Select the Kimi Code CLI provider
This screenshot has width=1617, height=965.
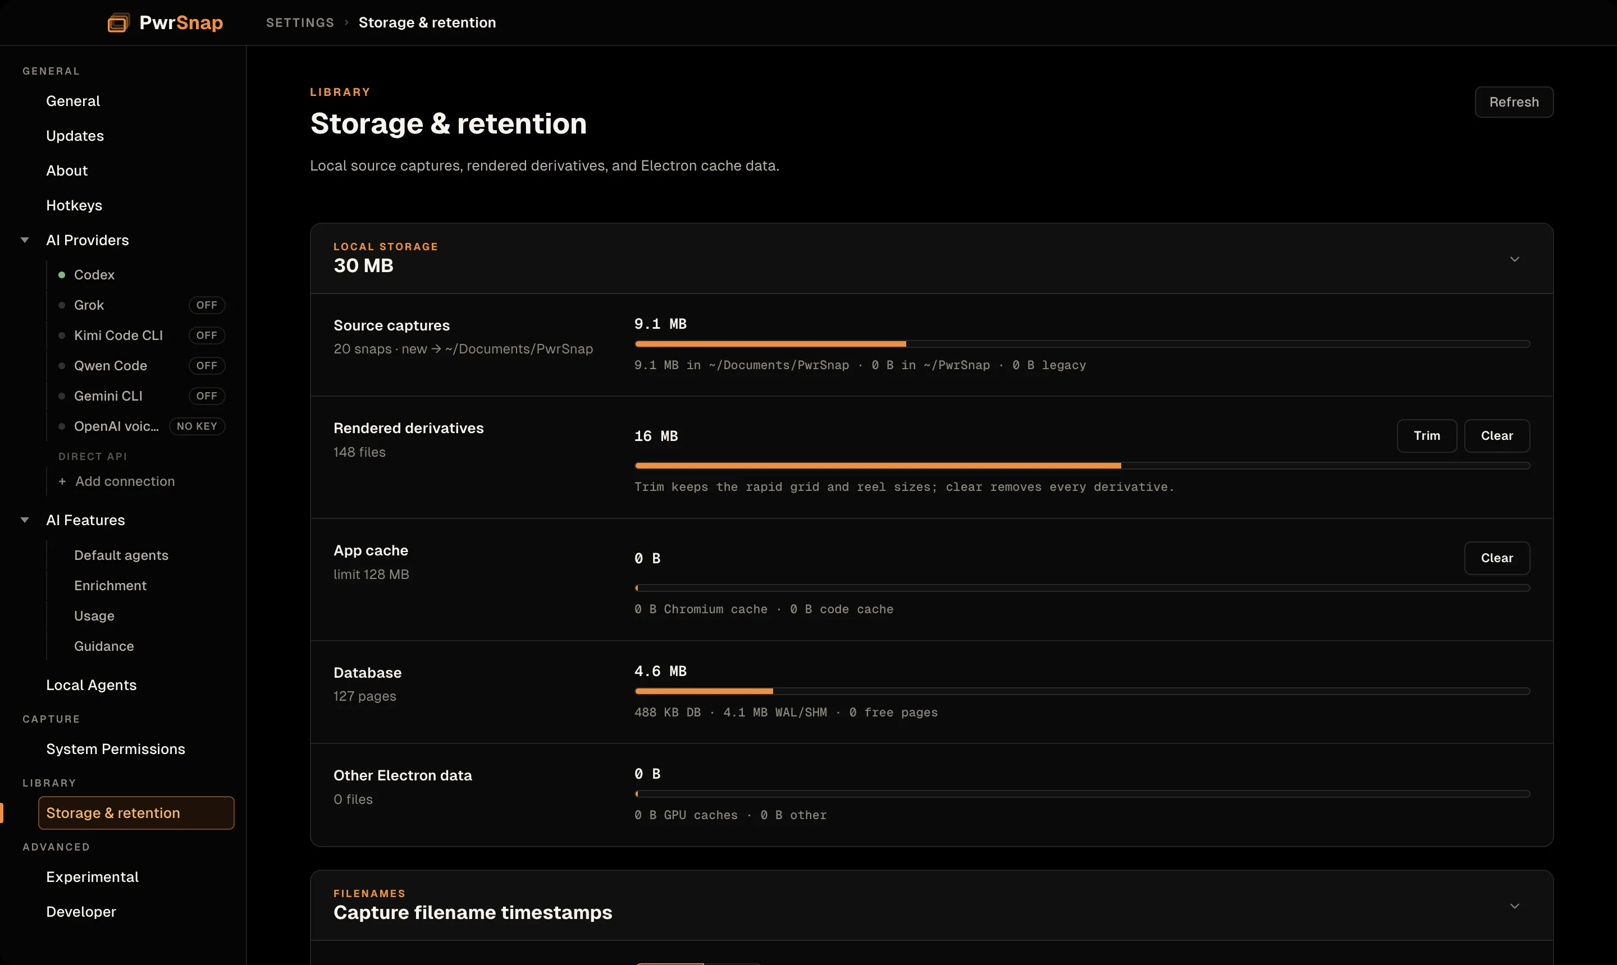118,336
